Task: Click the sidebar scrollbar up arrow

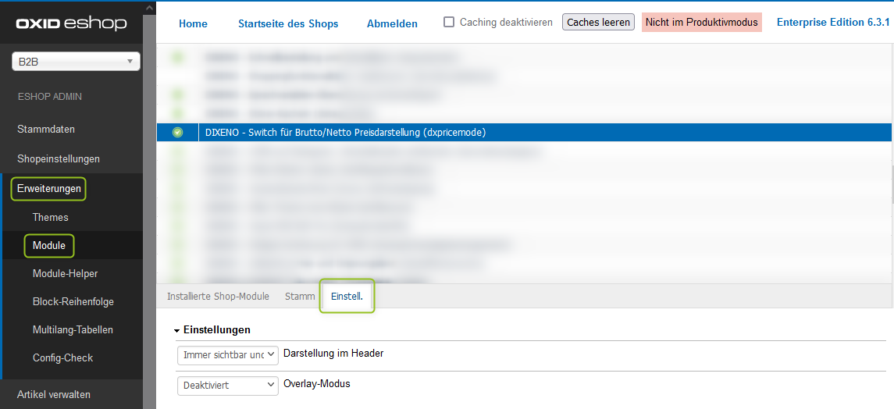Action: coord(149,7)
